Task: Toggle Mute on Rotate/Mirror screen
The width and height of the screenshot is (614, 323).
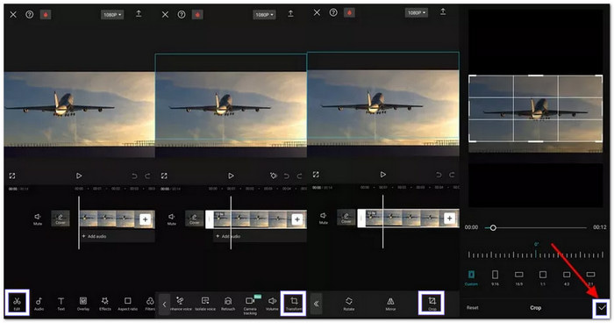Action: coord(324,218)
